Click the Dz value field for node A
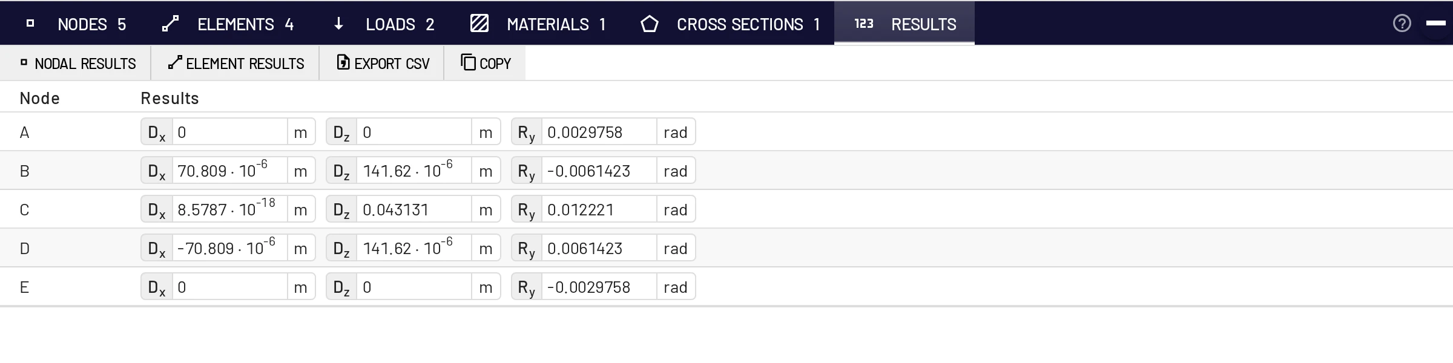Viewport: 1453px width, 363px height. pos(414,132)
